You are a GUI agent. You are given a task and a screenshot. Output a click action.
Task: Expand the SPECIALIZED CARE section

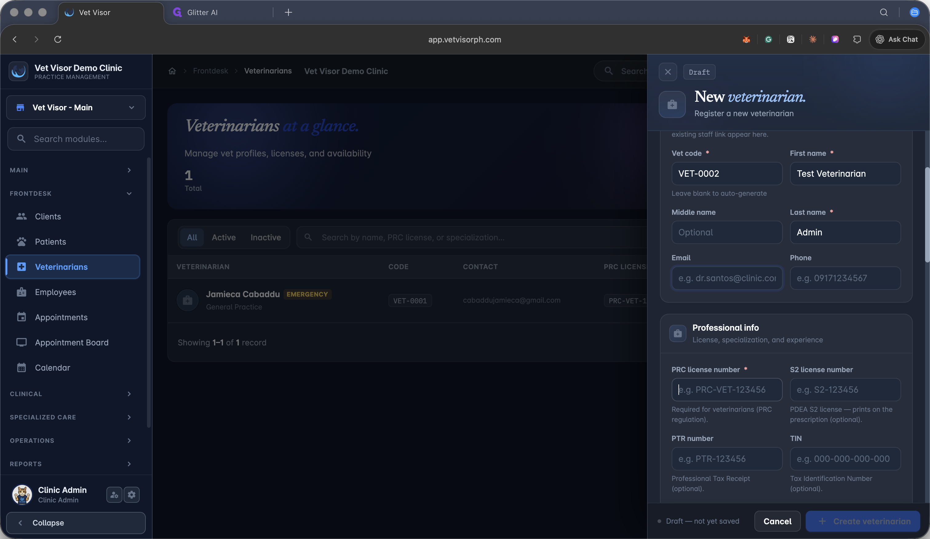point(71,417)
